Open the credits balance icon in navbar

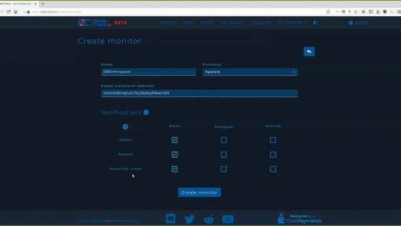pos(351,23)
